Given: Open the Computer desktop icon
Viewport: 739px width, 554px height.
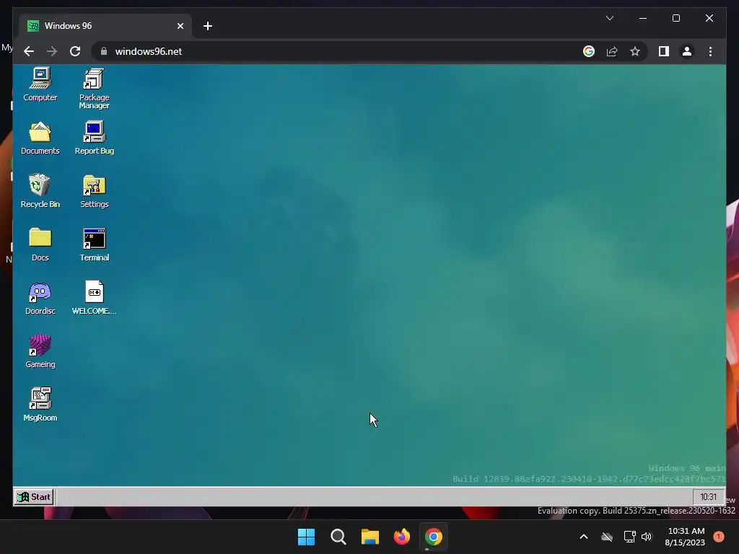Looking at the screenshot, I should 40,84.
